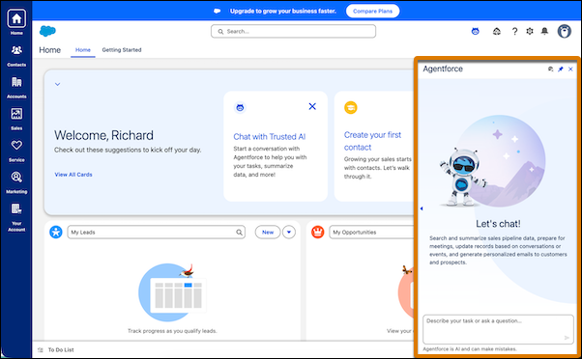
Task: Click the Compare Plans button
Action: click(x=372, y=12)
